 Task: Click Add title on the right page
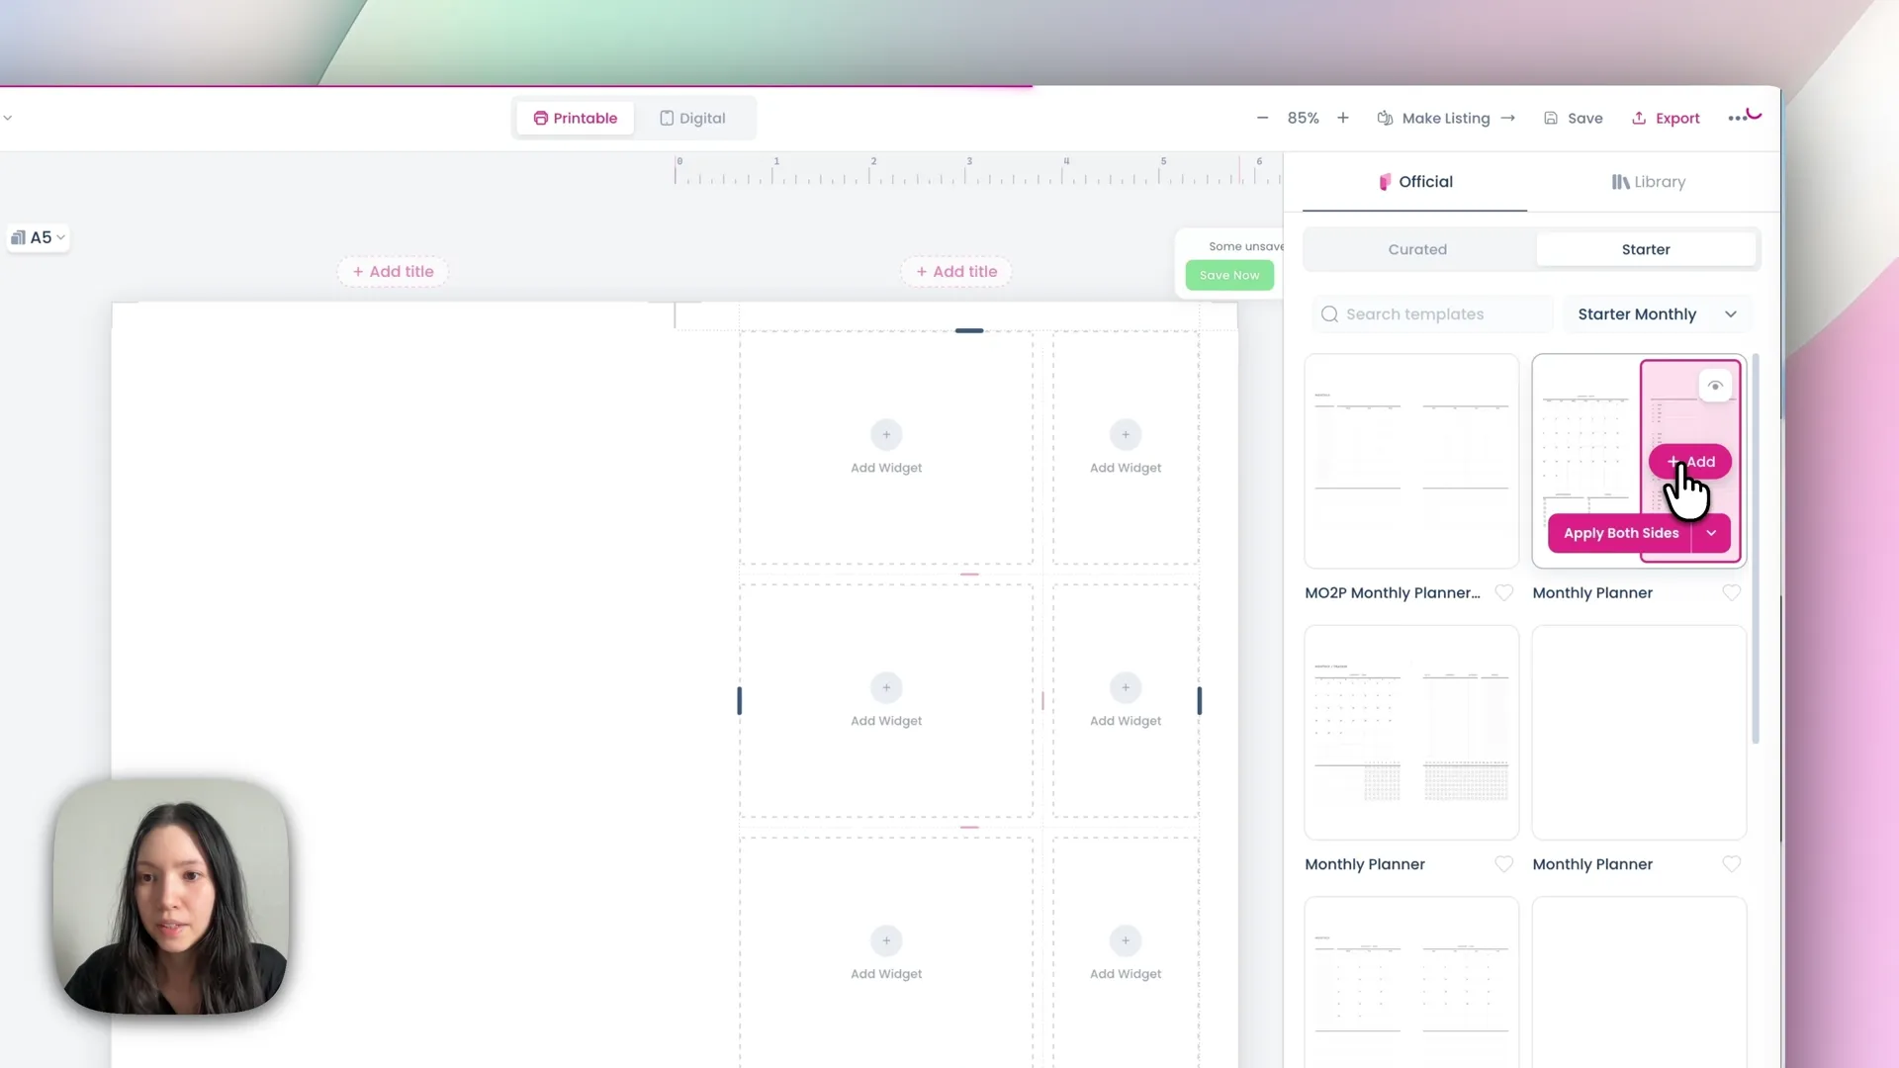[956, 271]
